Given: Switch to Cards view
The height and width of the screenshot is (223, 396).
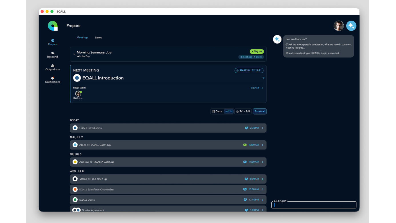Looking at the screenshot, I should click(x=217, y=111).
